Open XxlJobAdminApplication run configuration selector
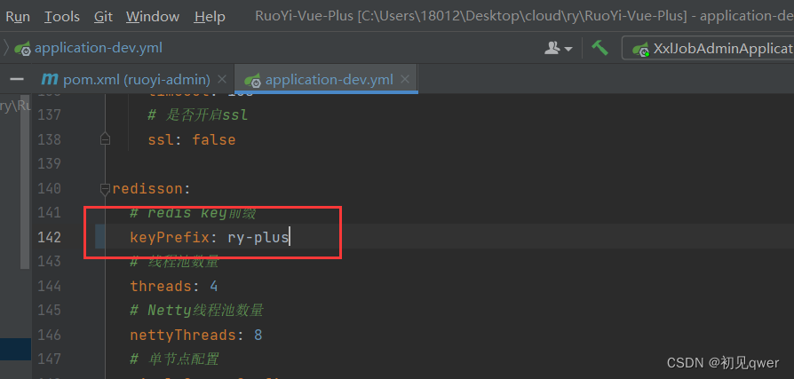794x379 pixels. tap(708, 49)
